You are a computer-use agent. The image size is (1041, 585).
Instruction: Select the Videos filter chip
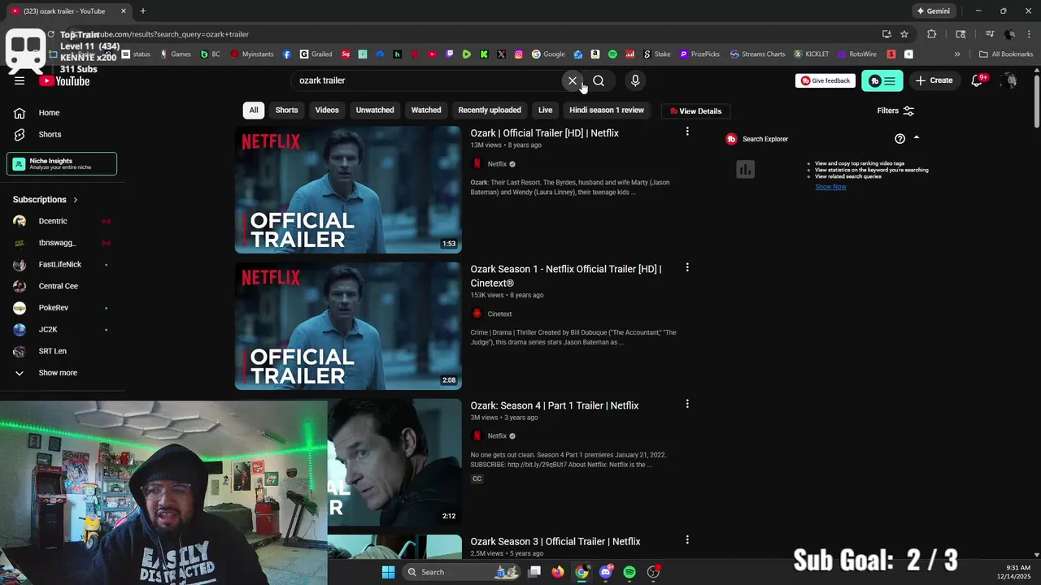(327, 110)
